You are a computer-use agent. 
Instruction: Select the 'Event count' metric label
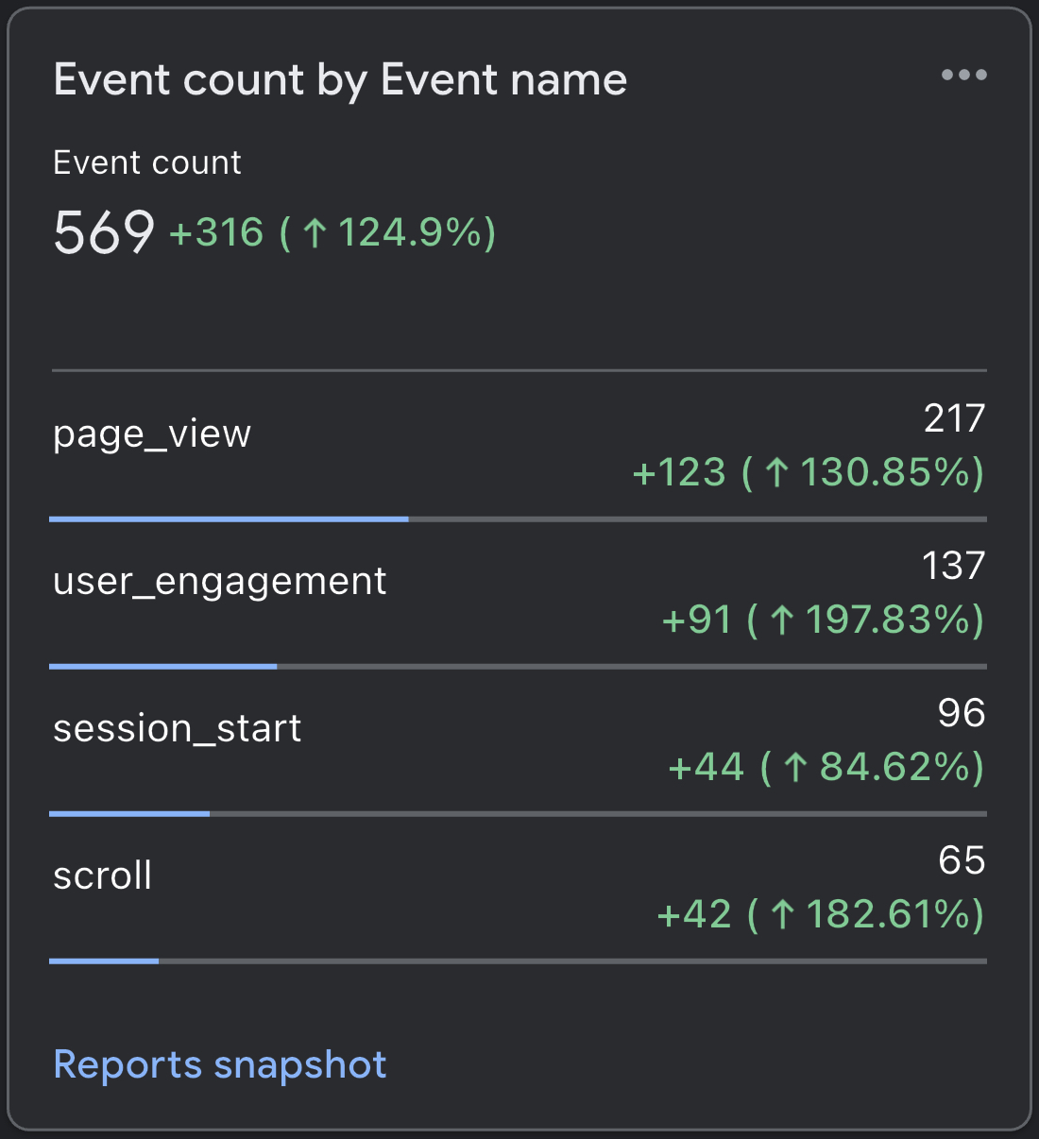pyautogui.click(x=147, y=162)
